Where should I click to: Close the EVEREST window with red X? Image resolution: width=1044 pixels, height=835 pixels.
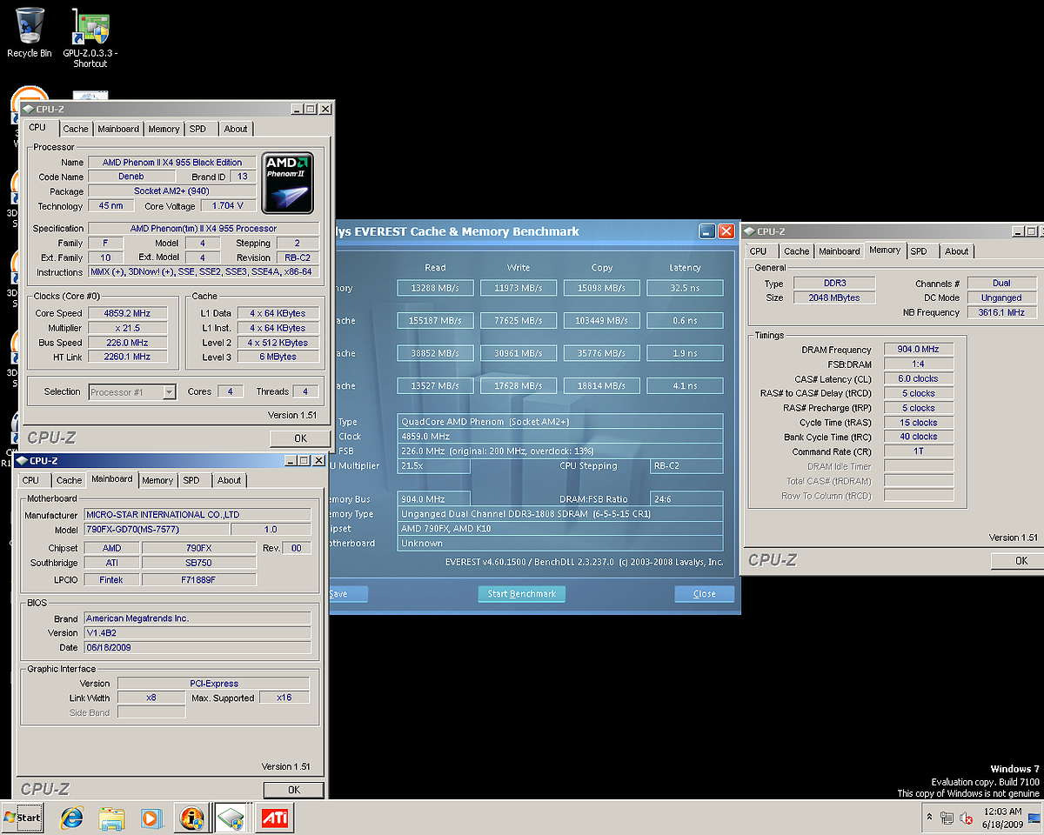726,231
